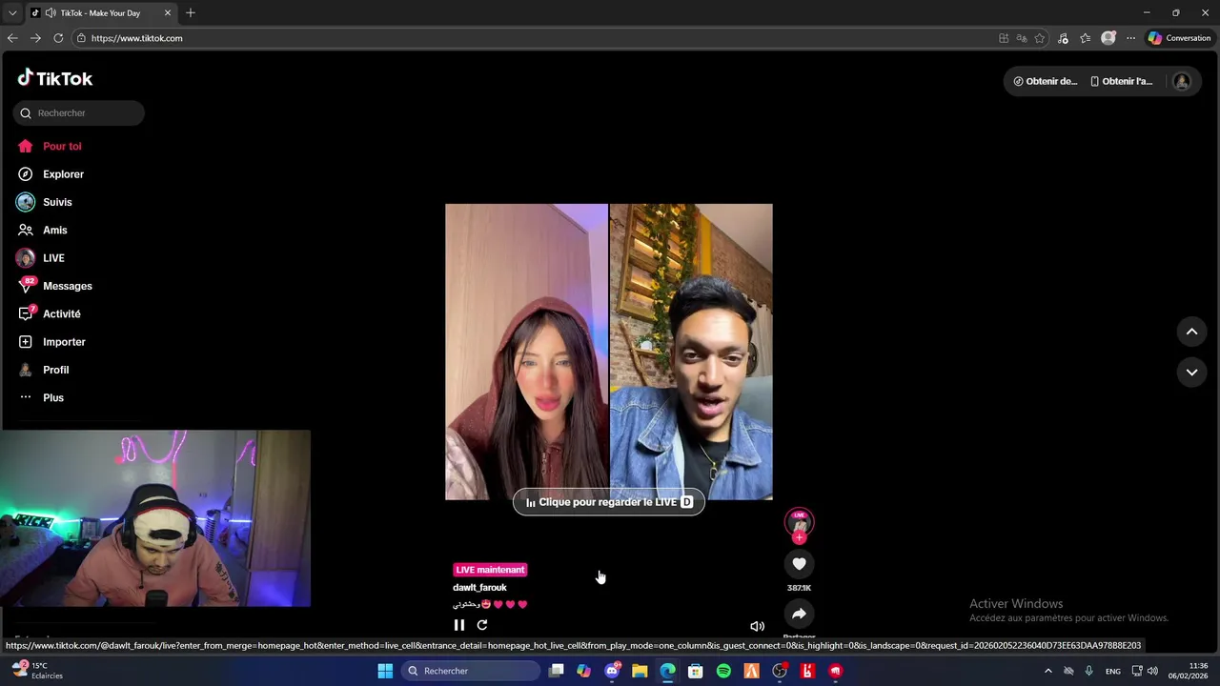This screenshot has width=1220, height=686.
Task: Click the app available icon in address bar
Action: point(1004,38)
